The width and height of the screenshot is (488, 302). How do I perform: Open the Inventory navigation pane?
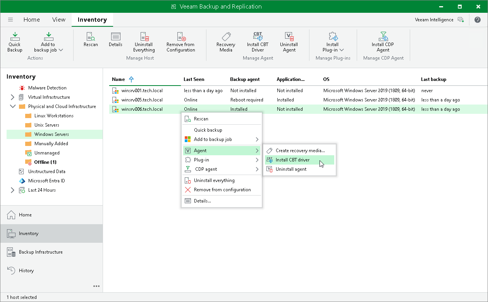[x=52, y=233]
